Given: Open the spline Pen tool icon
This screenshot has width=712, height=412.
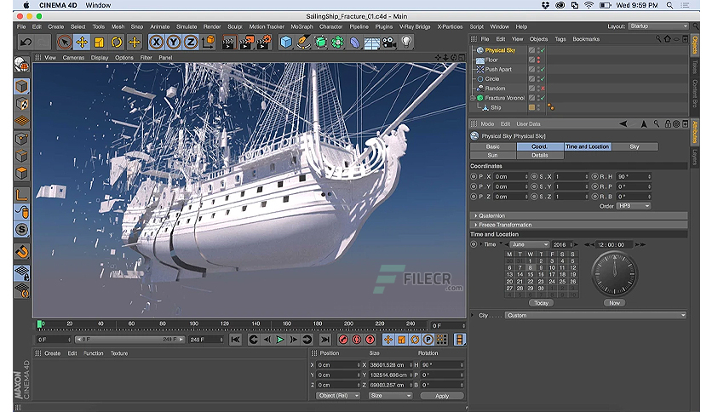Looking at the screenshot, I should (303, 43).
